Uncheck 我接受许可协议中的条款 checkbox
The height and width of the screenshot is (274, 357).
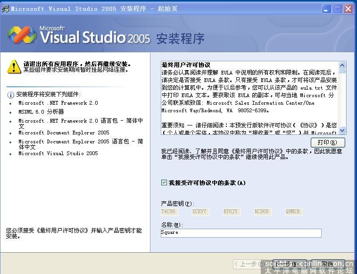(x=164, y=183)
